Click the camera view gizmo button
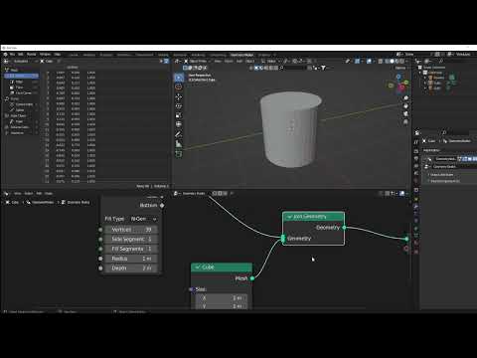The height and width of the screenshot is (358, 477). tap(405, 114)
